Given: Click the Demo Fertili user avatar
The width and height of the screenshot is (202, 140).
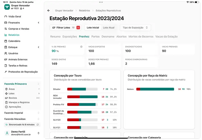Looking at the screenshot, I should [x=7, y=133].
